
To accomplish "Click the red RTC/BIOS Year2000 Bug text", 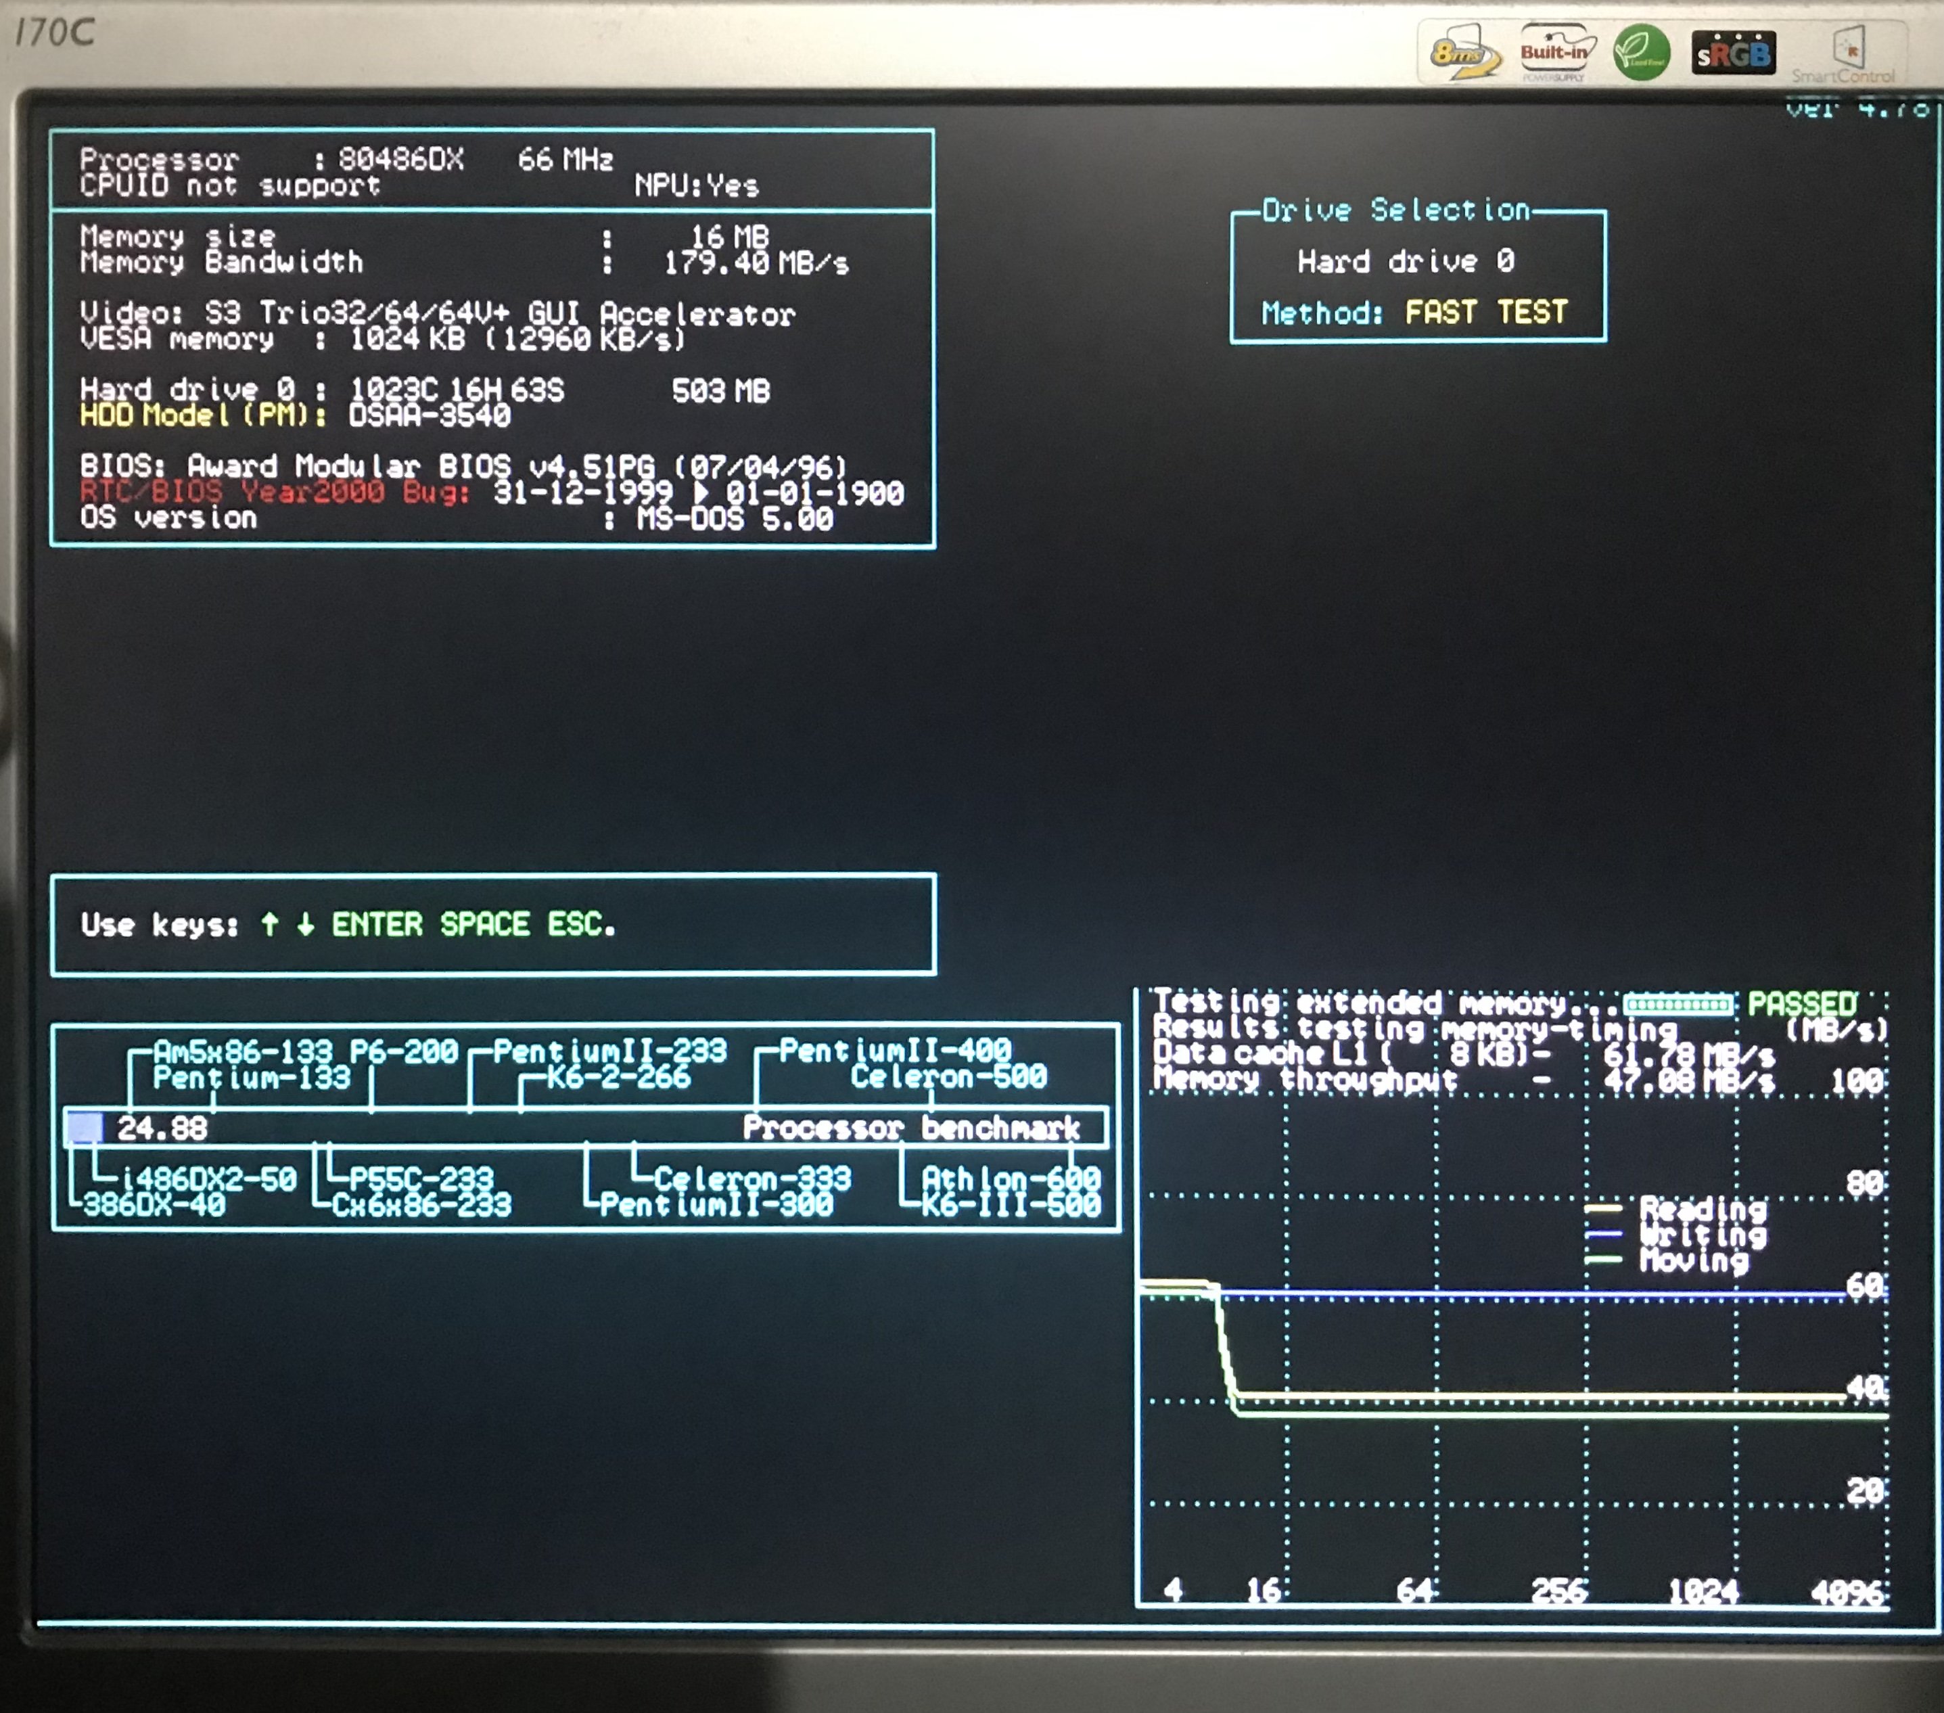I will (274, 492).
